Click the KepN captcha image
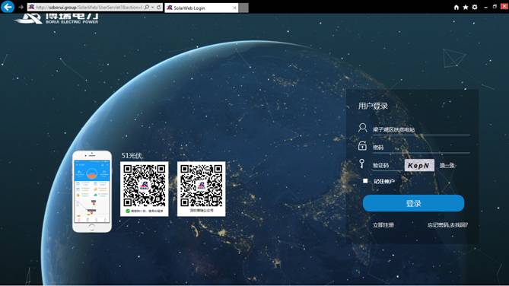 (x=419, y=165)
